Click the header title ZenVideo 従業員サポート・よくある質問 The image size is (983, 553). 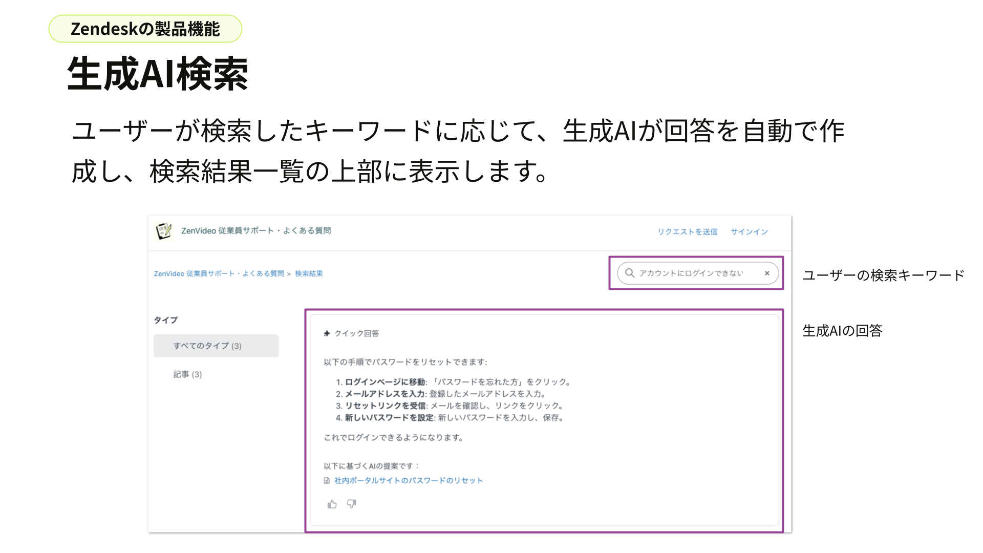257,230
